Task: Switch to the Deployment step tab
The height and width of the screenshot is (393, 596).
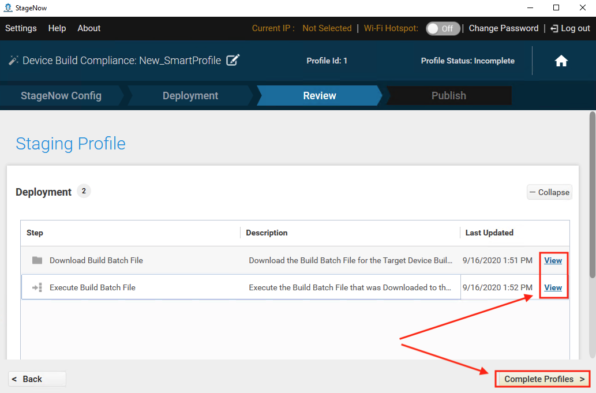Action: [190, 96]
